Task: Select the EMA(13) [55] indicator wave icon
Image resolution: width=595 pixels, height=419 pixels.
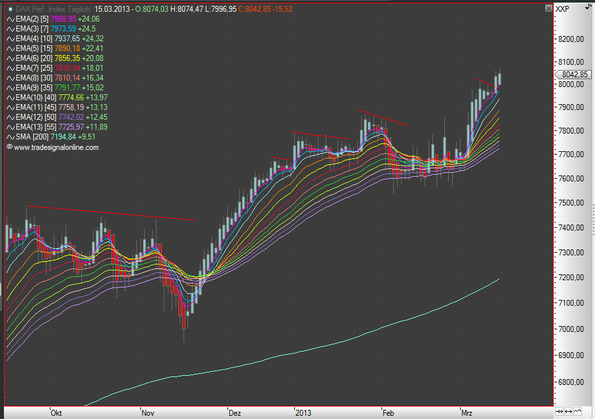Action: click(x=10, y=126)
